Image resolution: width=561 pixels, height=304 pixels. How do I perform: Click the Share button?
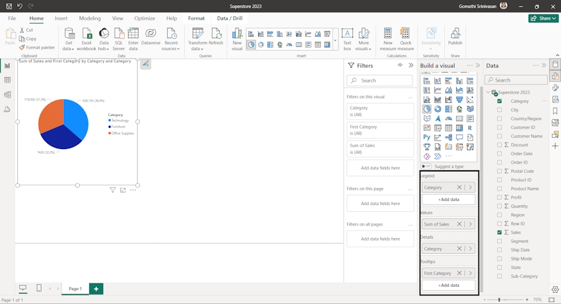[x=543, y=18]
